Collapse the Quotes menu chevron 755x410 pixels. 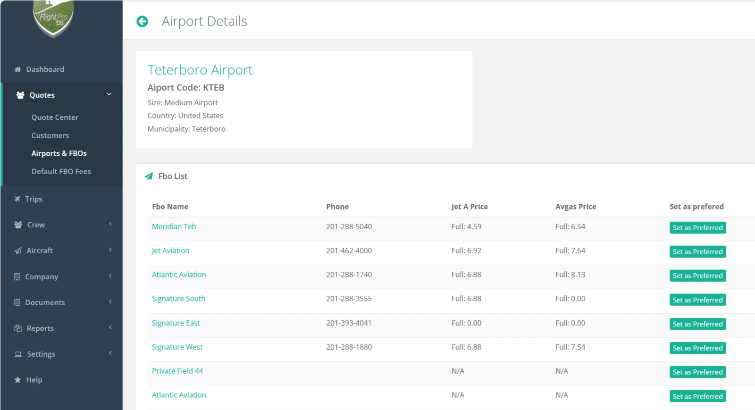coord(109,94)
